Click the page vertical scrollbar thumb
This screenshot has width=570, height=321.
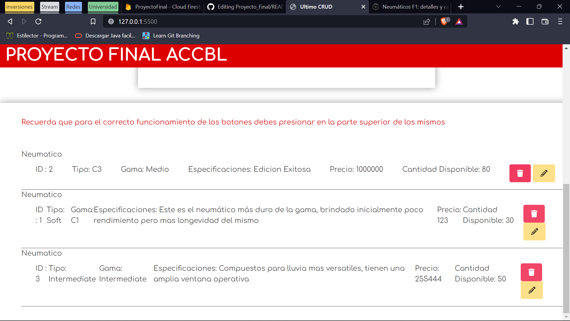[566, 248]
